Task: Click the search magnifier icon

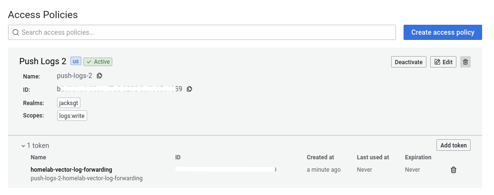Action: [x=16, y=32]
